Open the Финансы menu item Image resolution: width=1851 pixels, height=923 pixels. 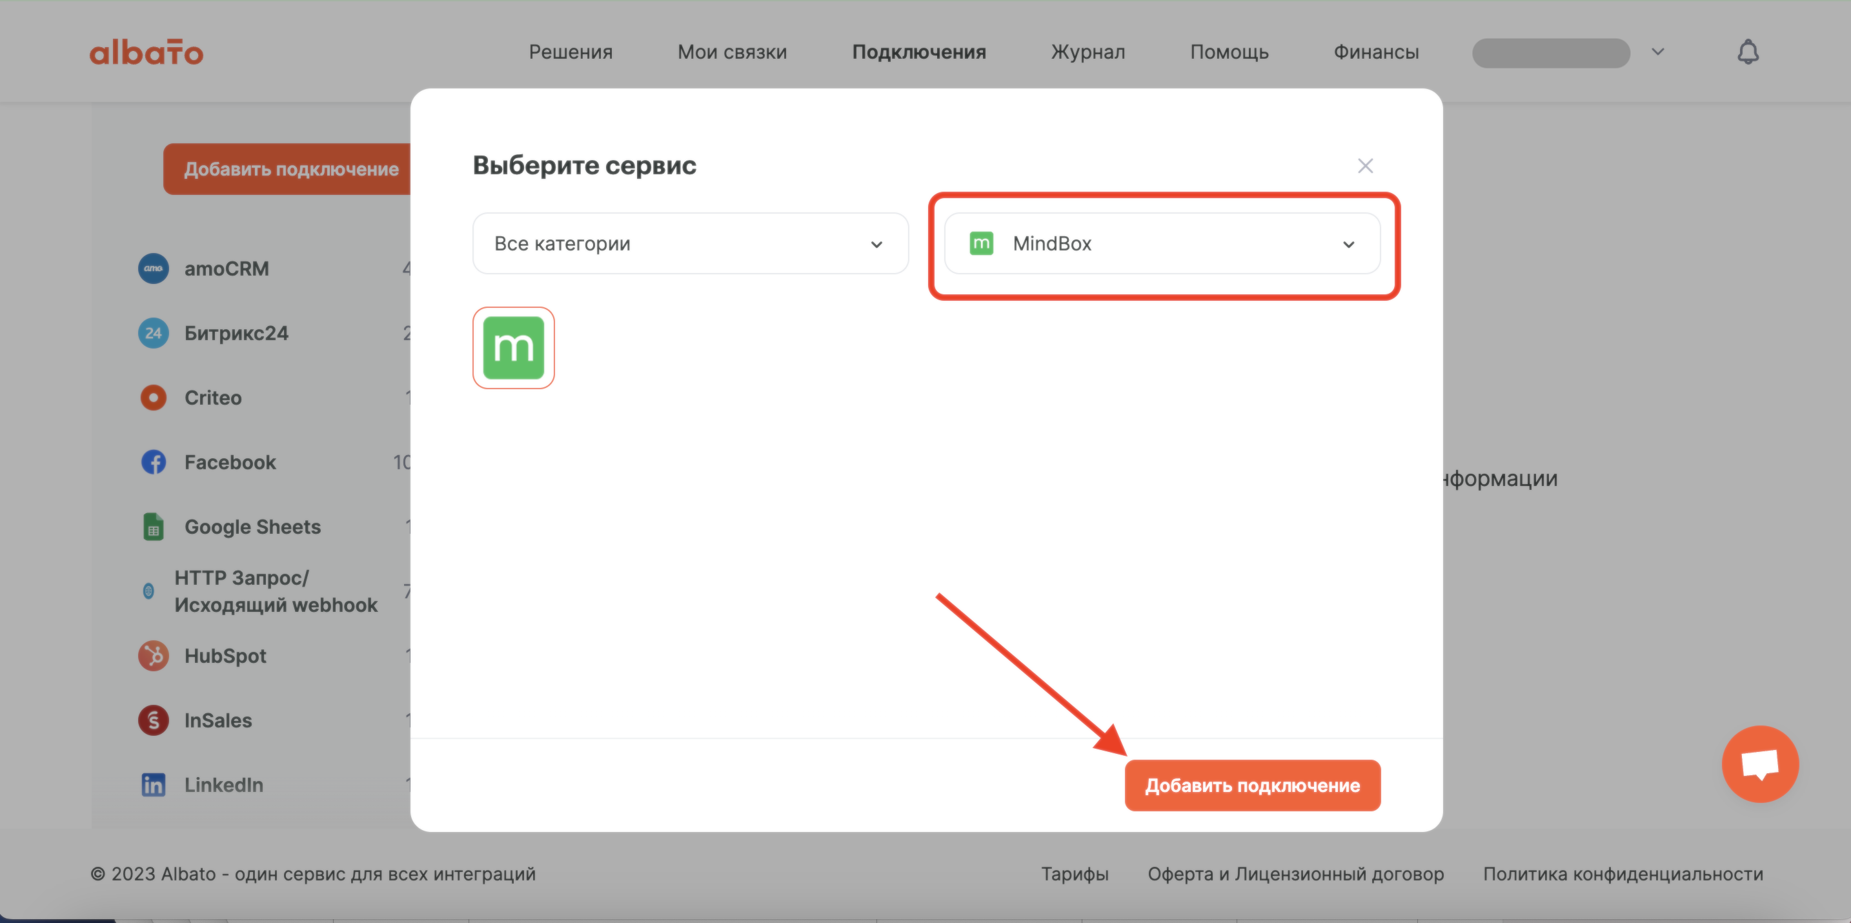click(1376, 52)
